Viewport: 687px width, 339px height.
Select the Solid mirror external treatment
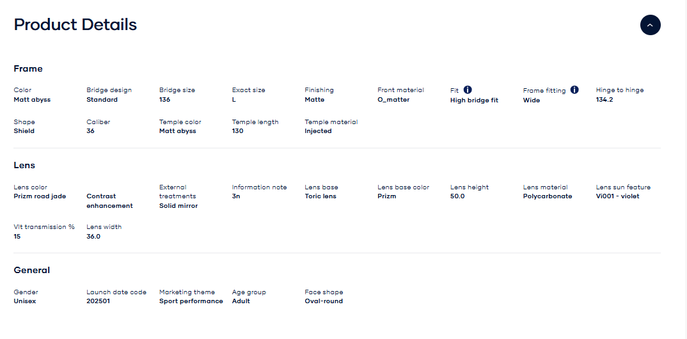pyautogui.click(x=178, y=206)
